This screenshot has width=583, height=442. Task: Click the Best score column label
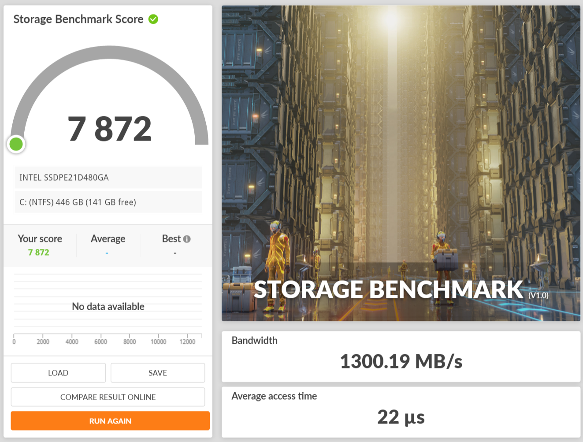(171, 238)
